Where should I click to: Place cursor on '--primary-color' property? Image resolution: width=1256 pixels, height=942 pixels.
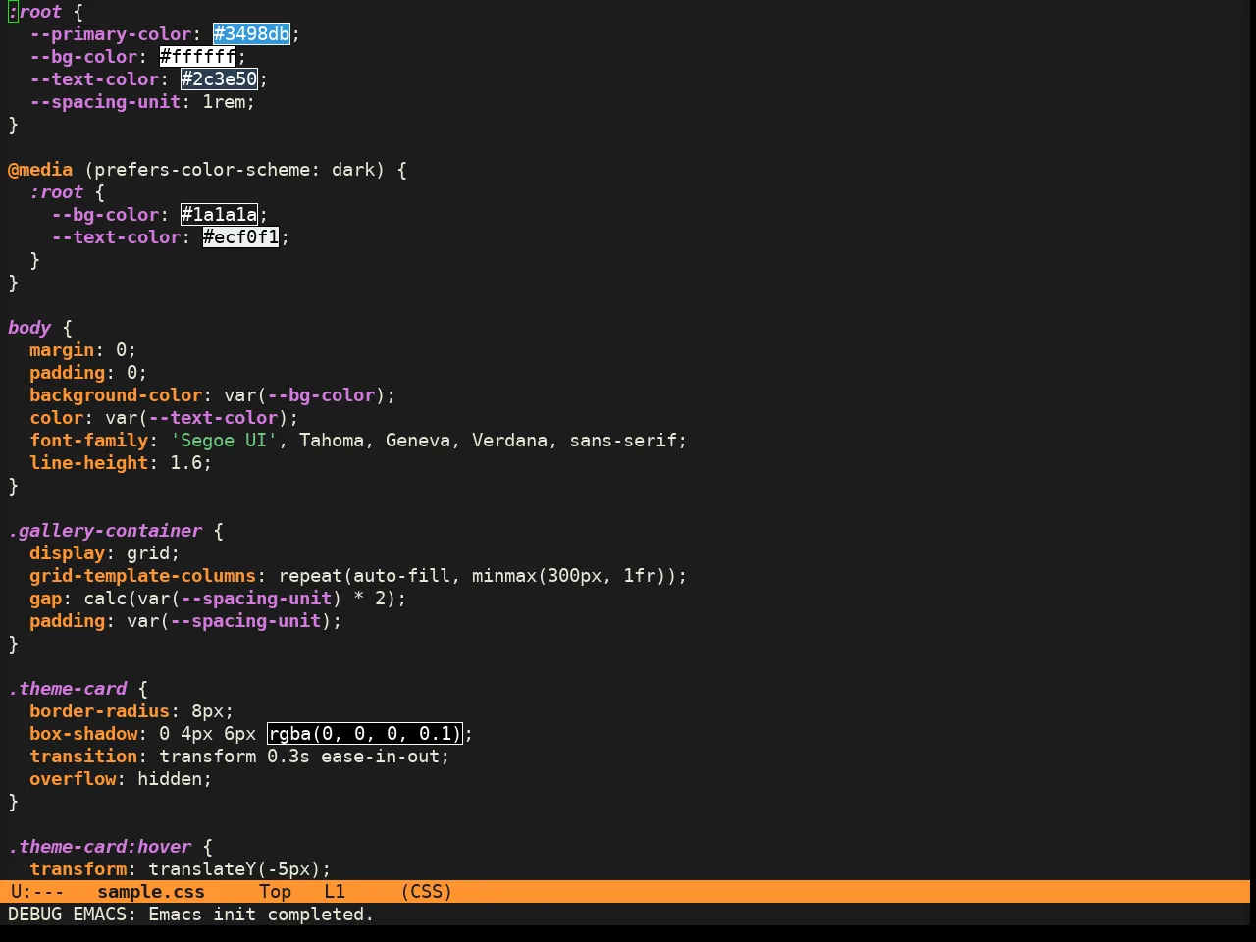point(111,34)
